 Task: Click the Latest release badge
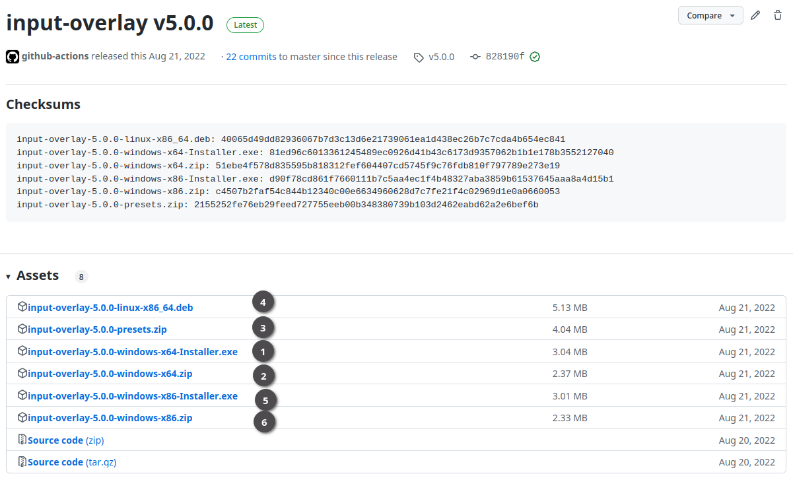click(x=245, y=24)
